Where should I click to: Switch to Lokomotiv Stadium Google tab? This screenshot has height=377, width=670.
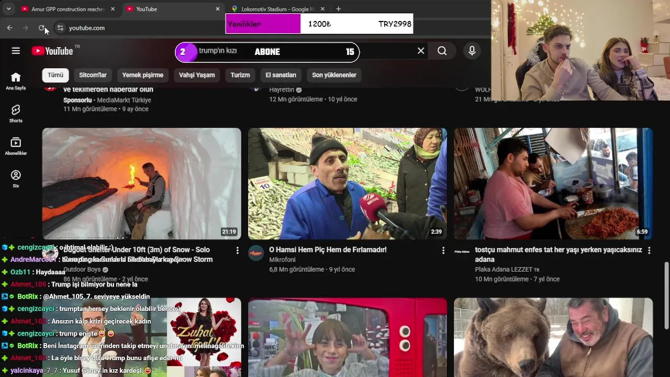pyautogui.click(x=277, y=9)
